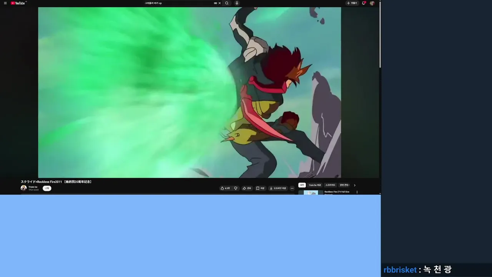
Task: Open the on-screen keyboard in search box
Action: [x=216, y=3]
